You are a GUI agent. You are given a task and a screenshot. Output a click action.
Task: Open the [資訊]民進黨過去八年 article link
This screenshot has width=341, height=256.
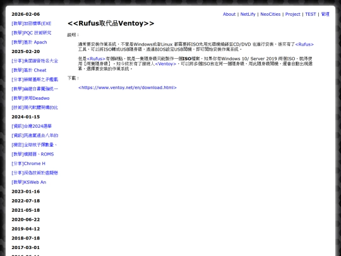click(35, 136)
